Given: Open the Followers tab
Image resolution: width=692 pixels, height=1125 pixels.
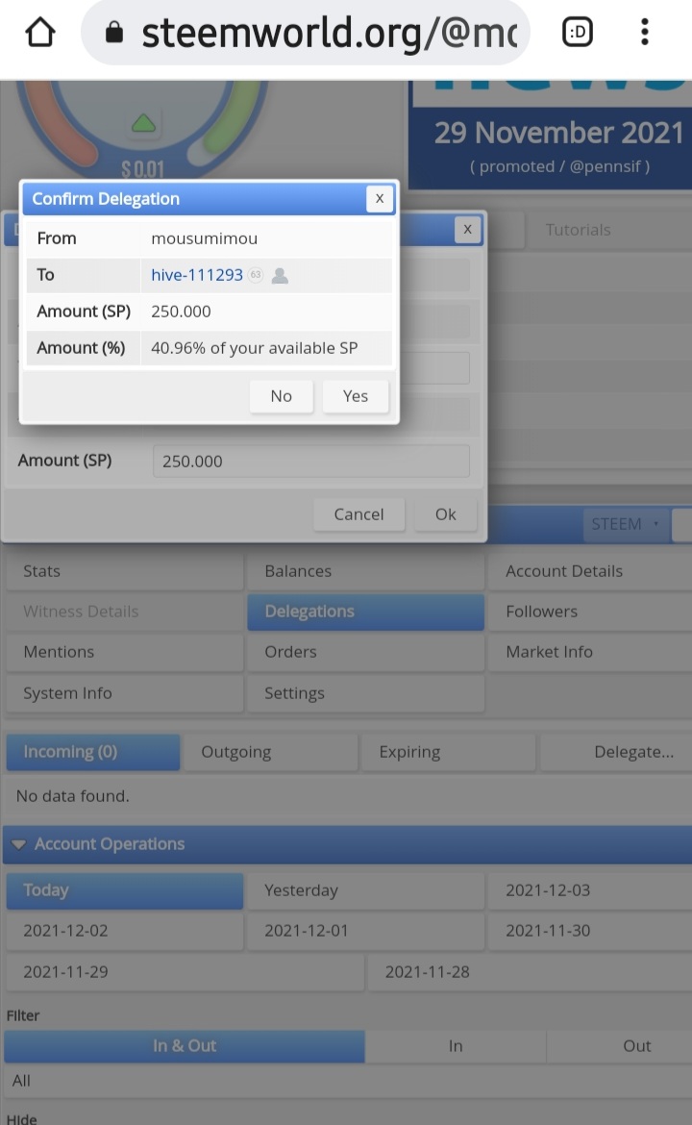Looking at the screenshot, I should (x=590, y=612).
